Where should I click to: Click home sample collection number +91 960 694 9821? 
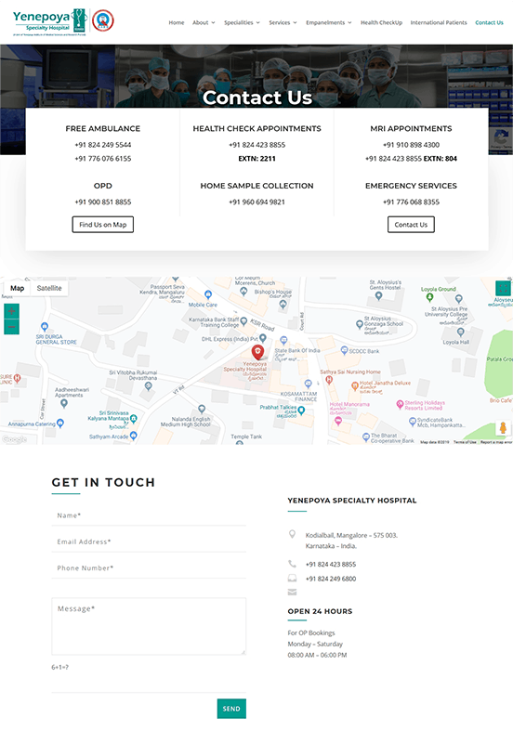(x=257, y=202)
